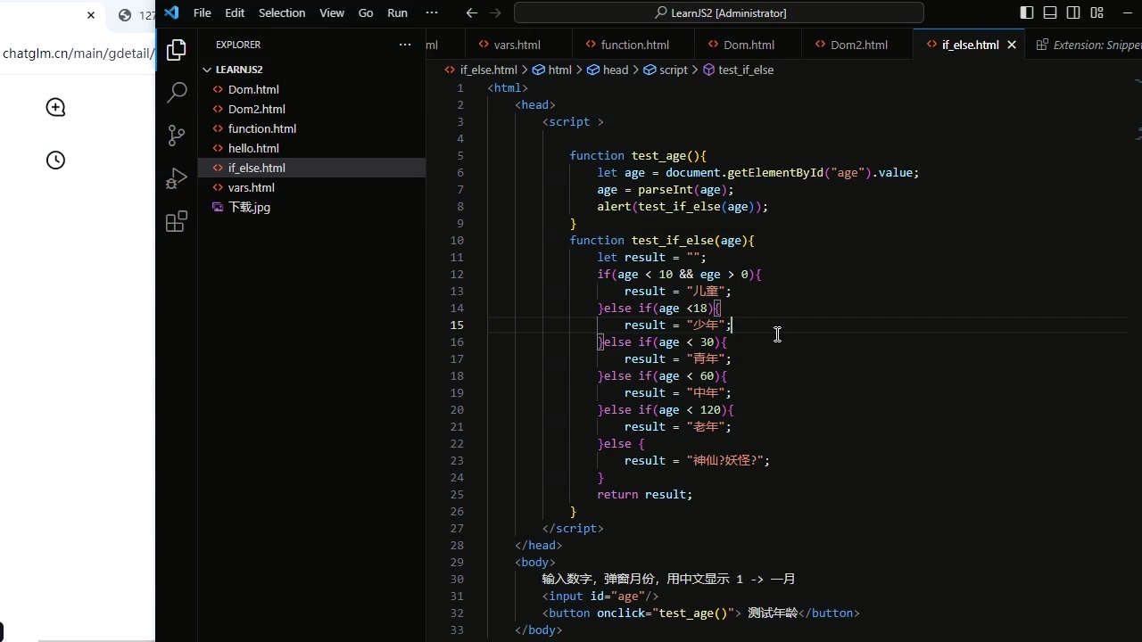Click the navigate back arrow
Screen dimensions: 1142x642
coord(472,13)
